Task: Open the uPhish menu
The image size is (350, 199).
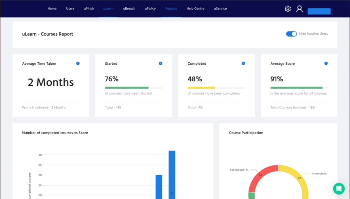Action: [x=89, y=8]
